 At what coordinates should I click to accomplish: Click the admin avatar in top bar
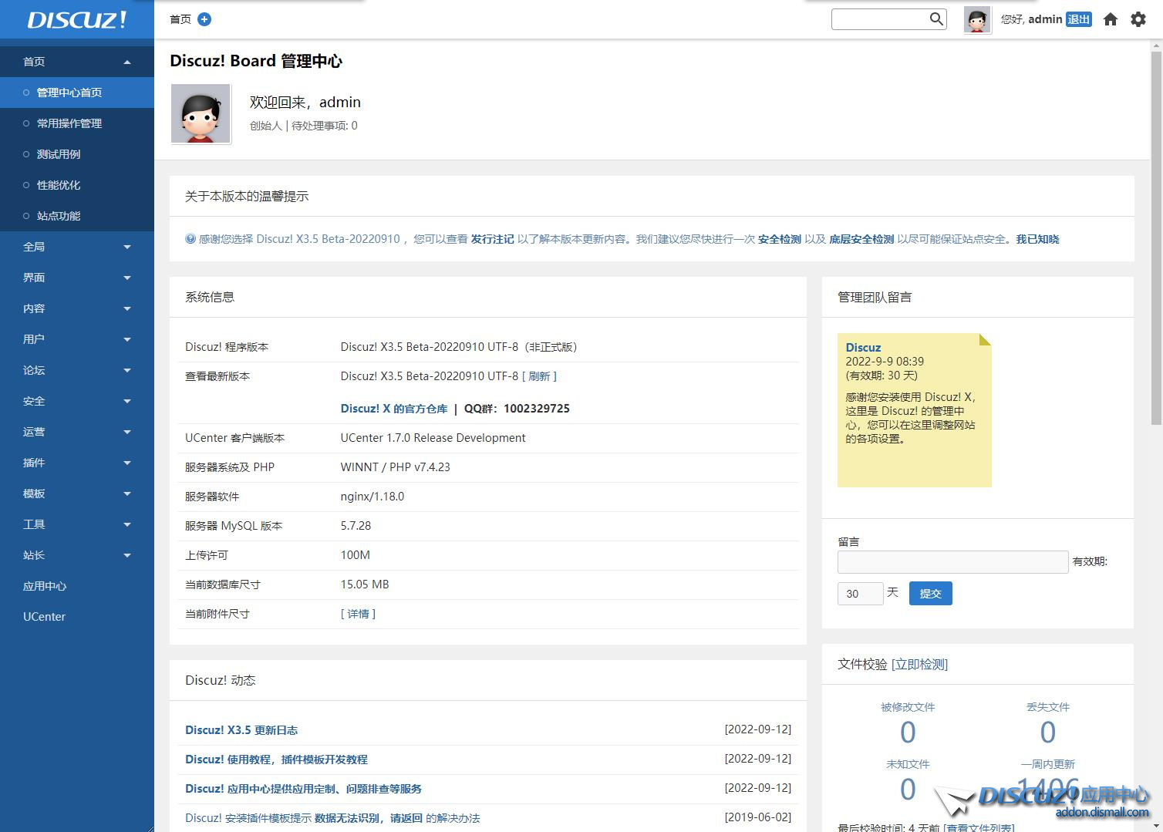pyautogui.click(x=977, y=20)
